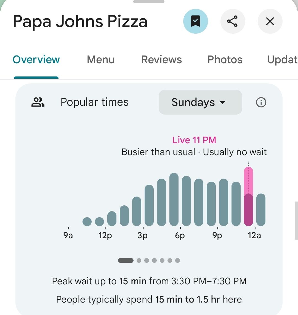Screen dimensions: 298x315
Task: Tap the tallest bar at 5 PM
Action: (174, 199)
